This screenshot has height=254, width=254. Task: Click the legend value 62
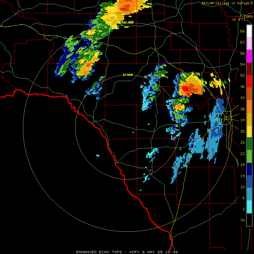point(242,42)
